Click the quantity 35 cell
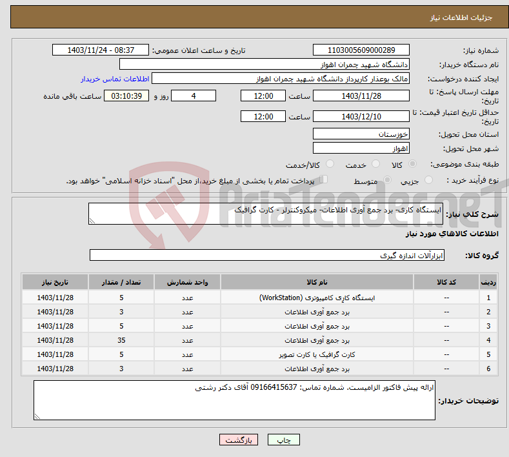509x457 pixels. pyautogui.click(x=121, y=340)
